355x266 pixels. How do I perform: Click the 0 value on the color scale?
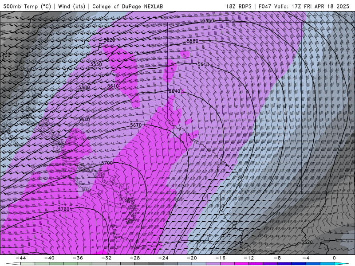tap(335, 258)
